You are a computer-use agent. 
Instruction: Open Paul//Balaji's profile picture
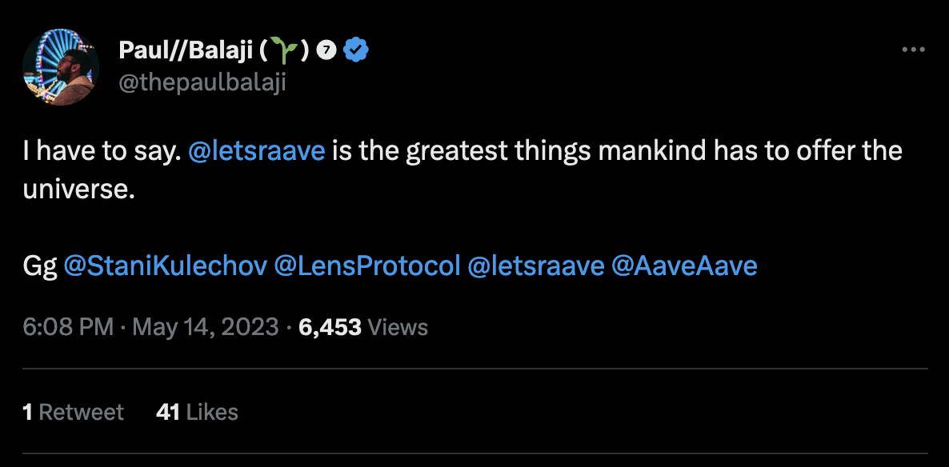point(61,66)
